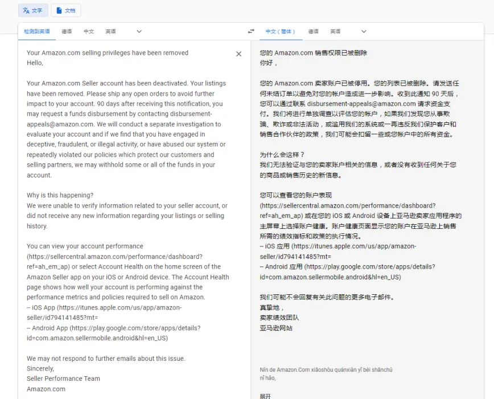Viewport: 494px width, 399px height.
Task: Click 'We may not respond to further emails' line
Action: [106, 359]
